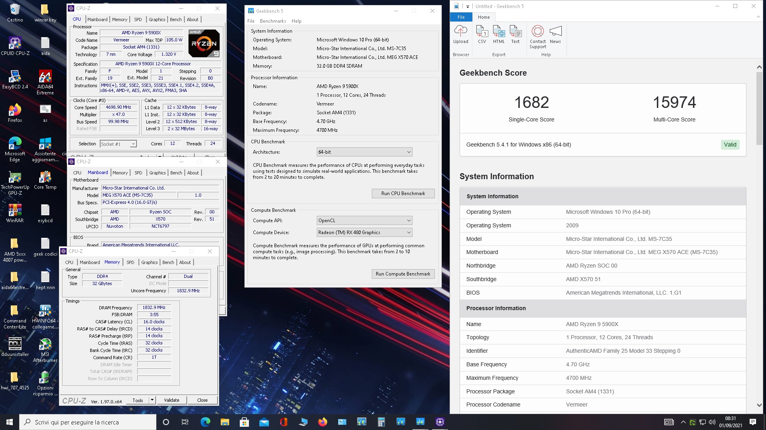Open the winrar key folder on desktop
The image size is (766, 430).
pos(45,13)
